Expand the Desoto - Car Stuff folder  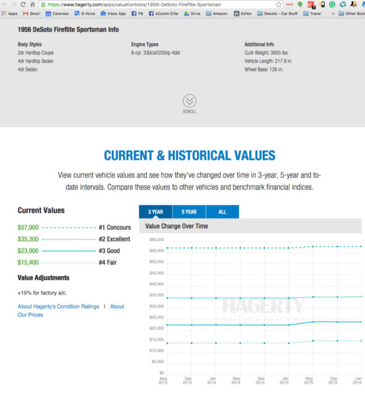click(277, 14)
